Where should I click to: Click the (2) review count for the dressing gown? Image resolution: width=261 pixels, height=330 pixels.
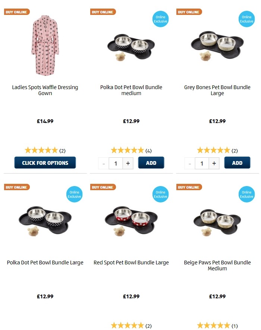(x=62, y=151)
